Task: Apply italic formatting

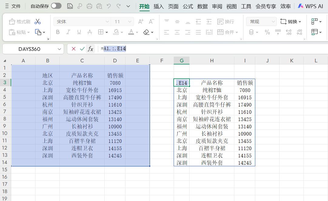Action: tap(68, 32)
